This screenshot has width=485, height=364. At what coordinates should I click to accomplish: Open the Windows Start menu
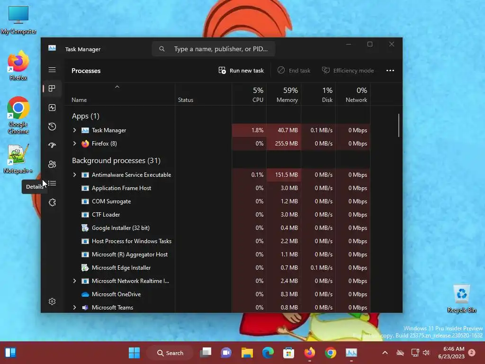134,353
